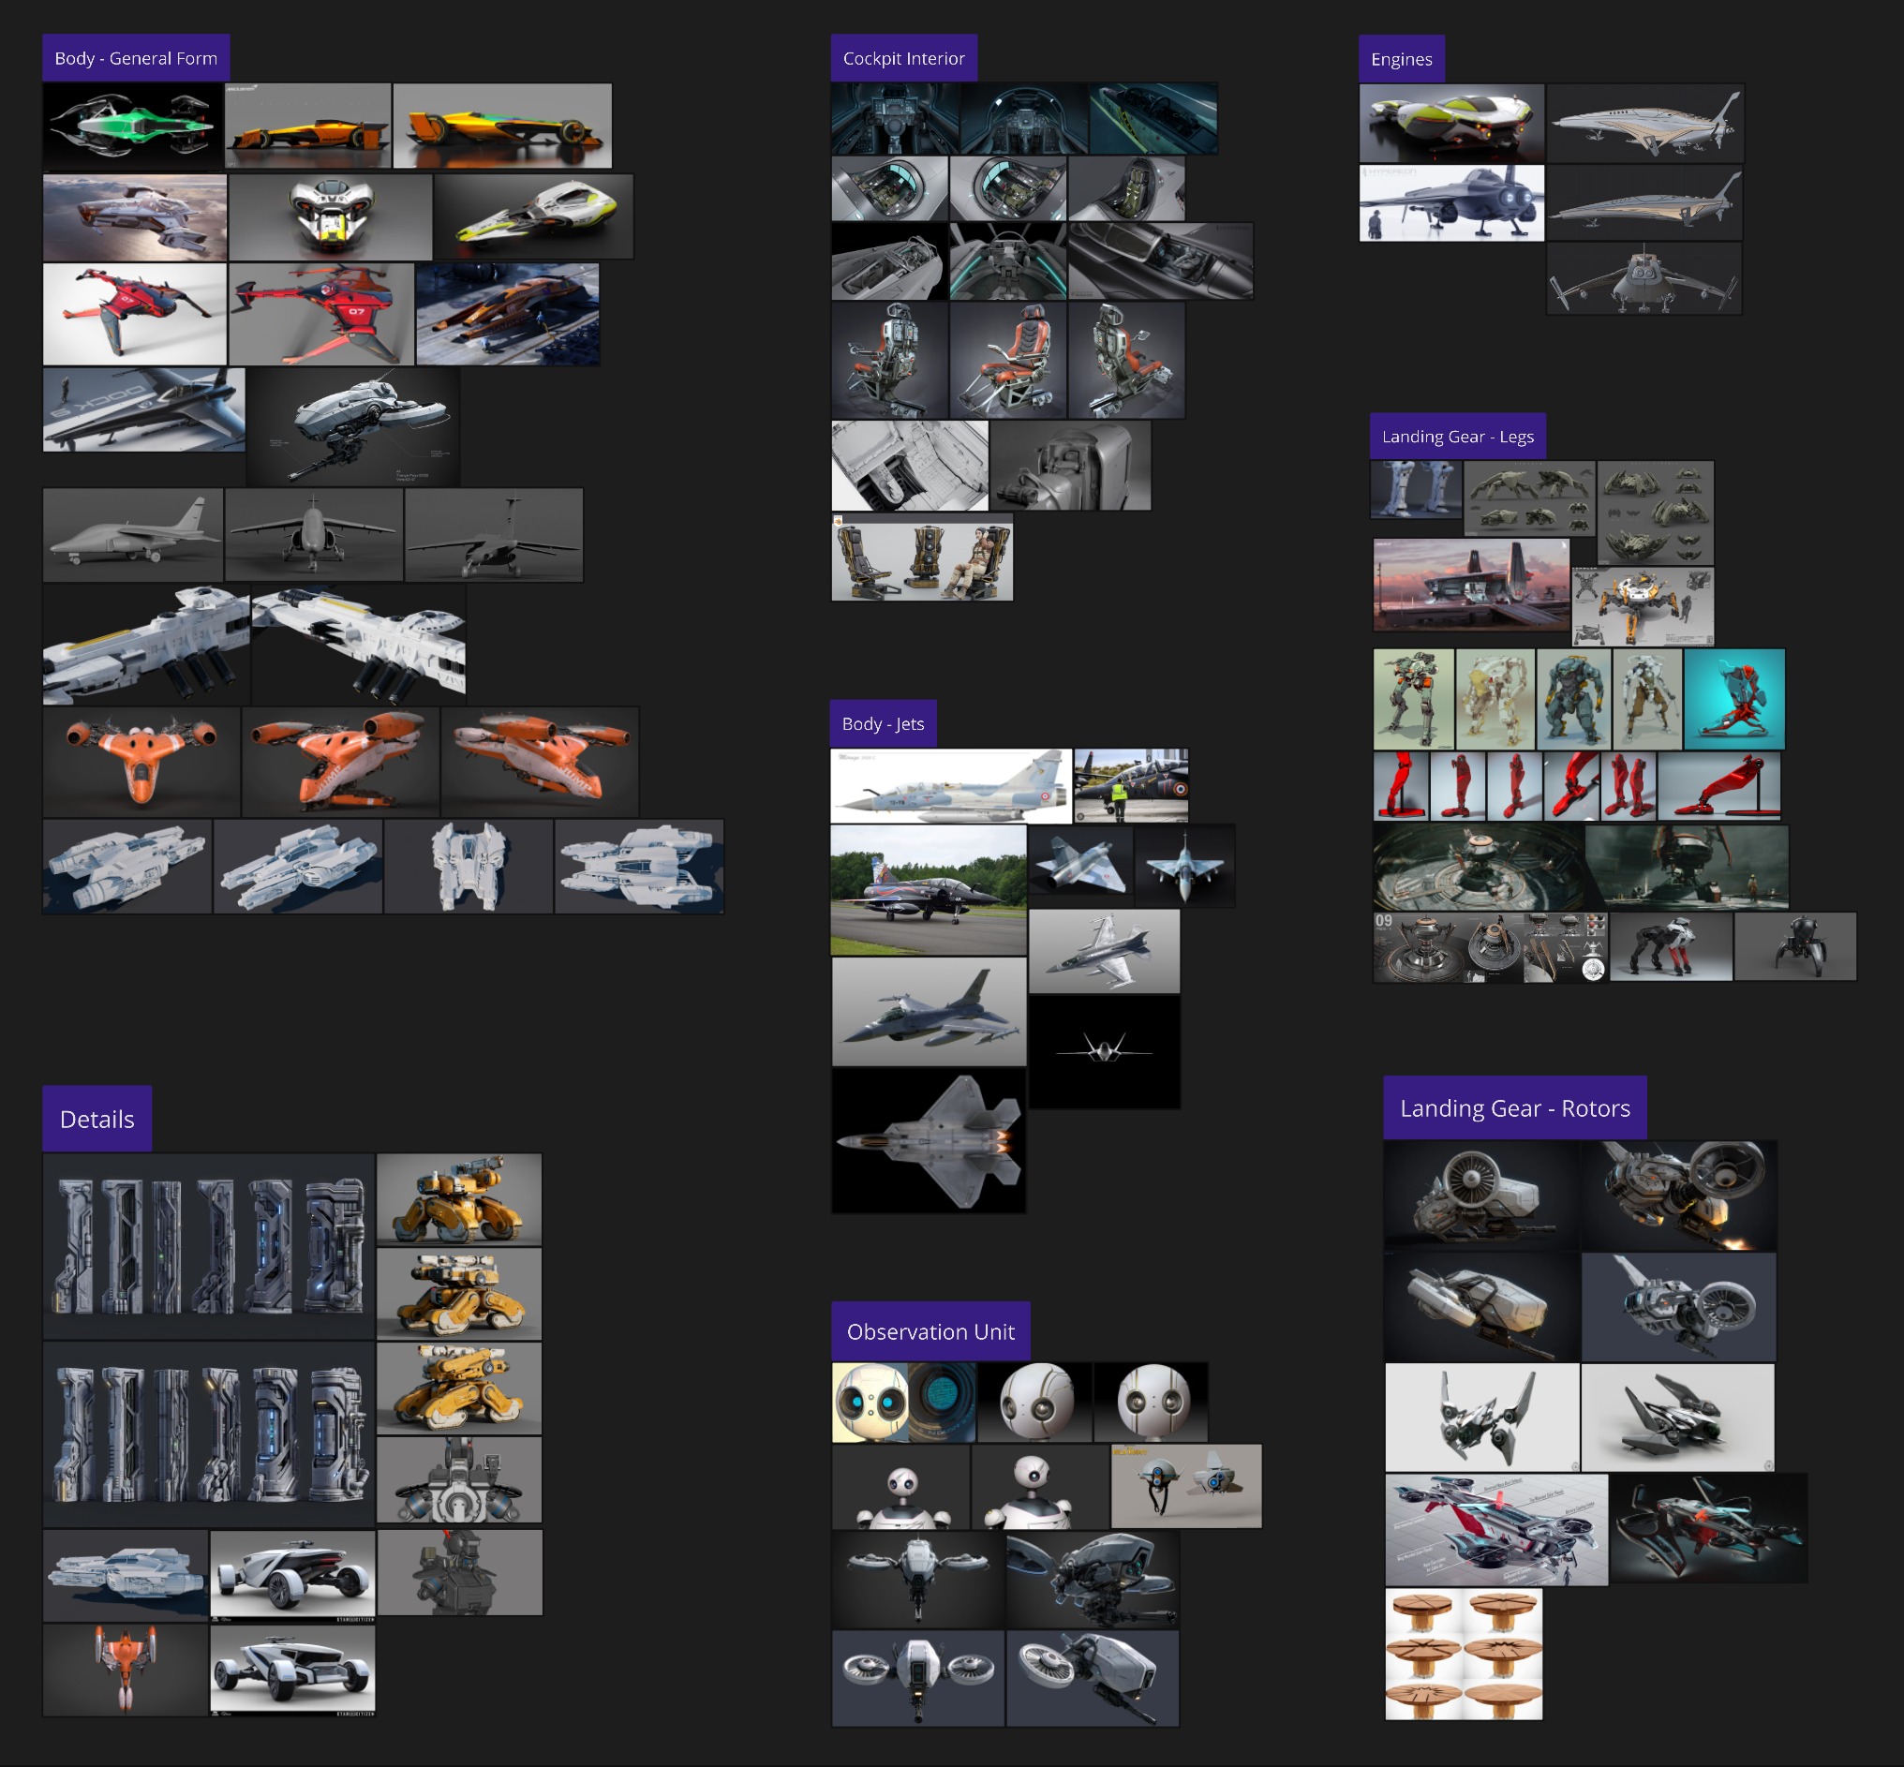Viewport: 1904px width, 1767px height.
Task: Click the Engines section label
Action: [x=1400, y=59]
